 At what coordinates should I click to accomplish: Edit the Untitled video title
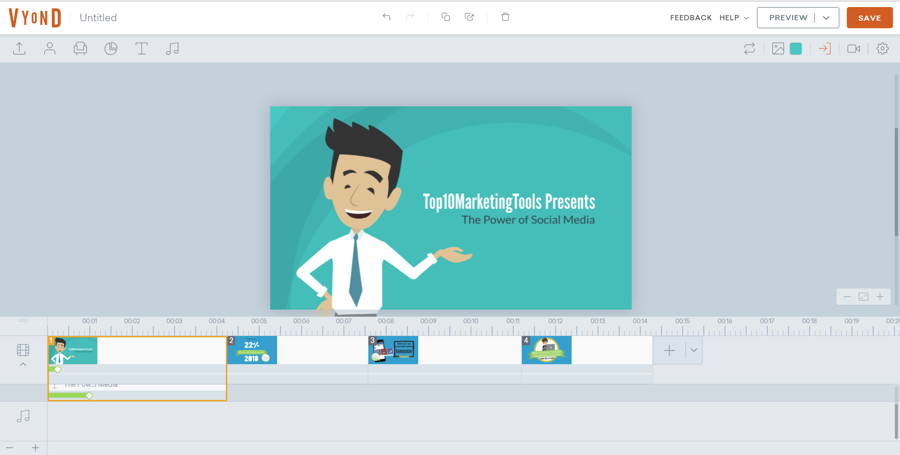[x=98, y=18]
